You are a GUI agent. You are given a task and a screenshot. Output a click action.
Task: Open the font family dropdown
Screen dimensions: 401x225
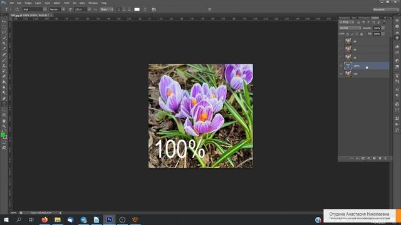pos(44,9)
